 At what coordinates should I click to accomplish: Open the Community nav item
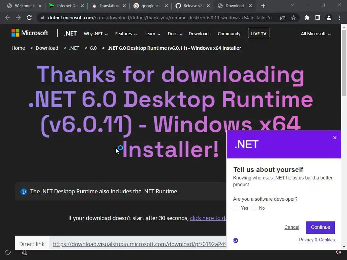coord(229,34)
